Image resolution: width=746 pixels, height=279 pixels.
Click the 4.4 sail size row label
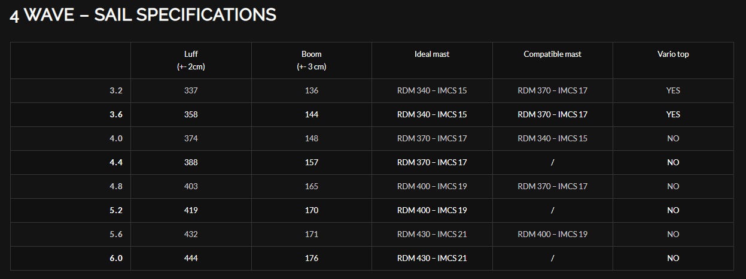116,162
